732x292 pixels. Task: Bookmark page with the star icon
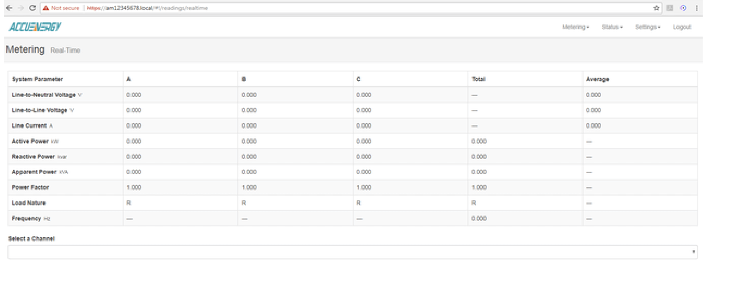tap(656, 8)
